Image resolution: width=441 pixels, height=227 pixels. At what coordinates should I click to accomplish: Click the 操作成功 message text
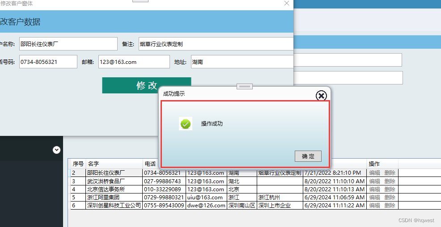click(212, 124)
